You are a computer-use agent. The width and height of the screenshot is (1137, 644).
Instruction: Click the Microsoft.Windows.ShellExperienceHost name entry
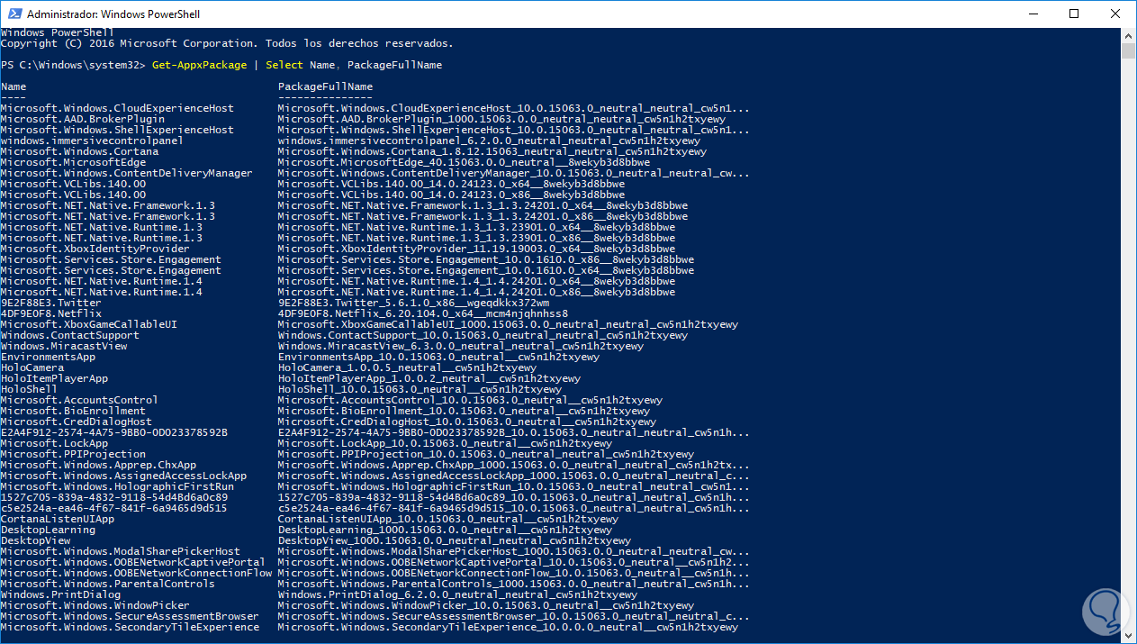tap(117, 130)
